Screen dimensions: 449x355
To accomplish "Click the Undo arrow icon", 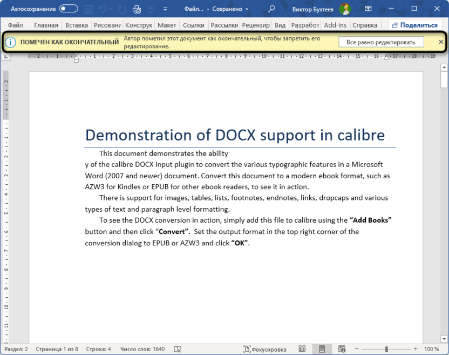I will click(103, 9).
